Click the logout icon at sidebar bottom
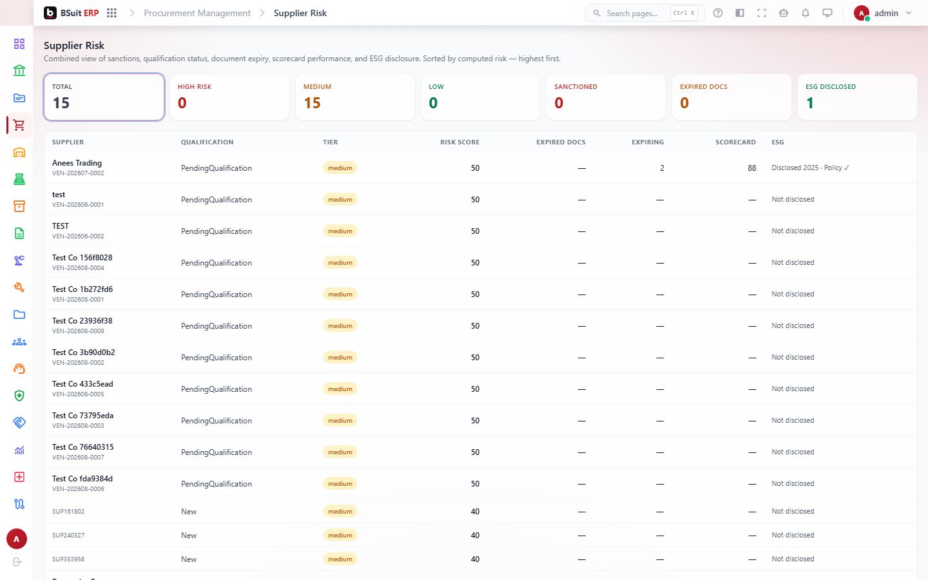The width and height of the screenshot is (928, 580). 17,562
